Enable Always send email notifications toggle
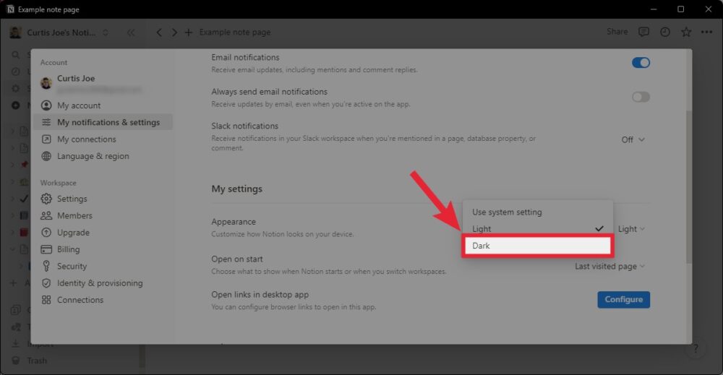 pos(641,97)
